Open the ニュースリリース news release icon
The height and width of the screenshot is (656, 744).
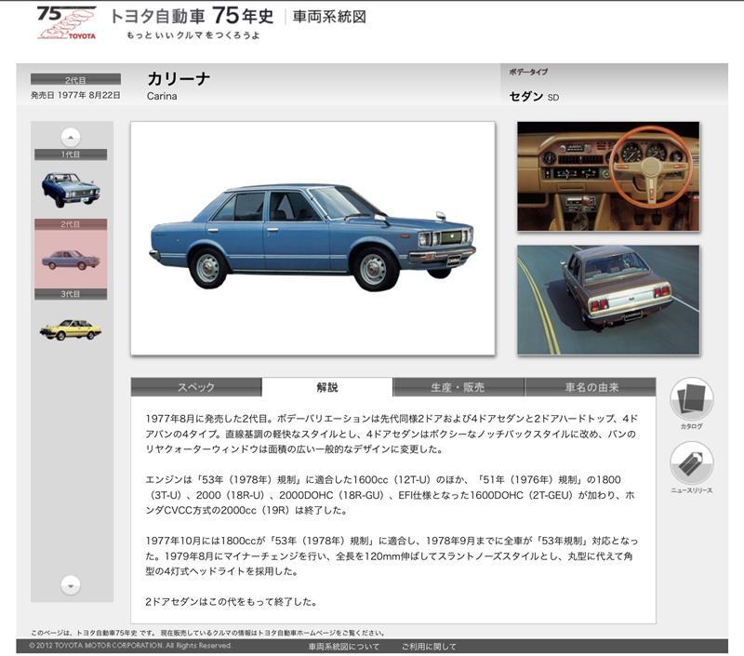(691, 463)
